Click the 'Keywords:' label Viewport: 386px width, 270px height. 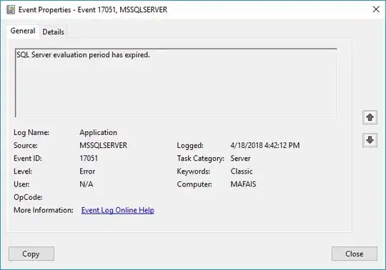tap(193, 171)
